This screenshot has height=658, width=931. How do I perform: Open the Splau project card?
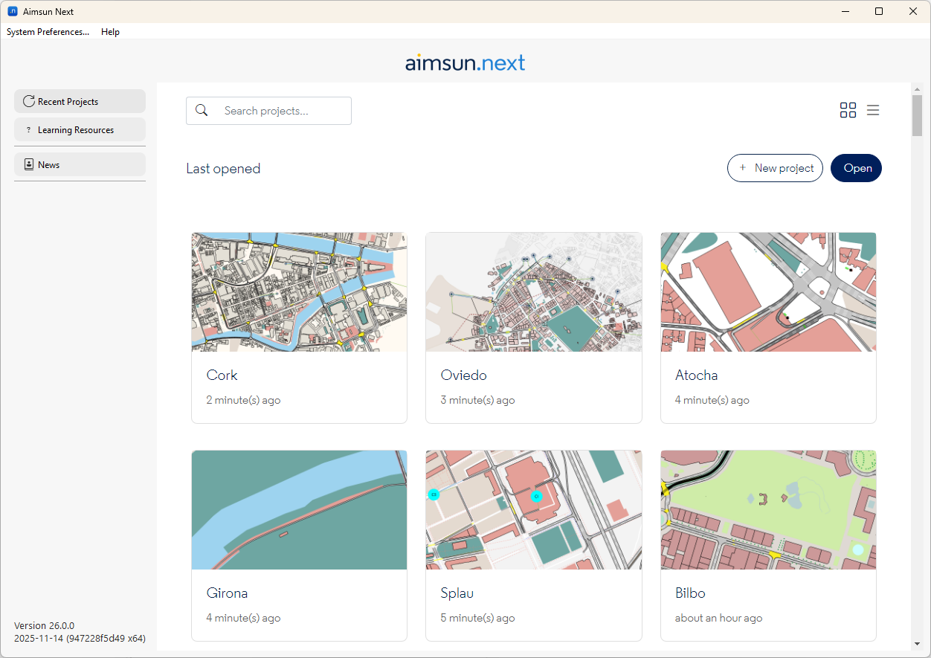pyautogui.click(x=534, y=546)
